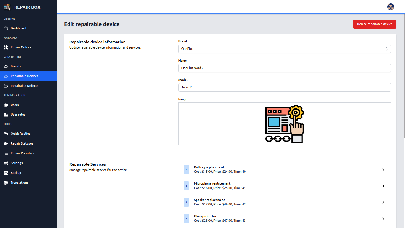Expand Microphone replacement row chevron
The height and width of the screenshot is (228, 405).
pos(383,186)
